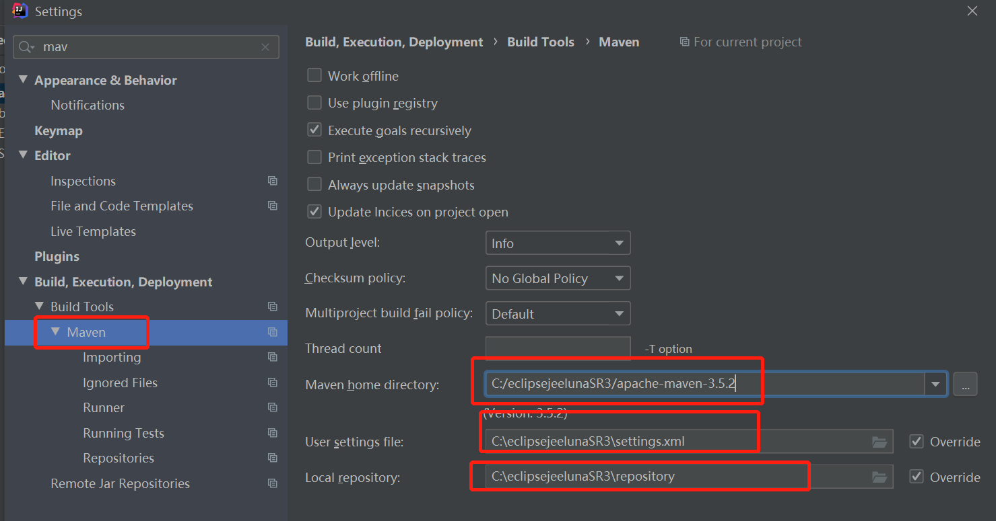Viewport: 996px width, 521px height.
Task: Click the Build Tools breadcrumb link
Action: point(540,42)
